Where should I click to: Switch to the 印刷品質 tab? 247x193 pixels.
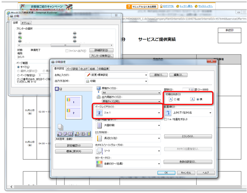pyautogui.click(x=103, y=69)
